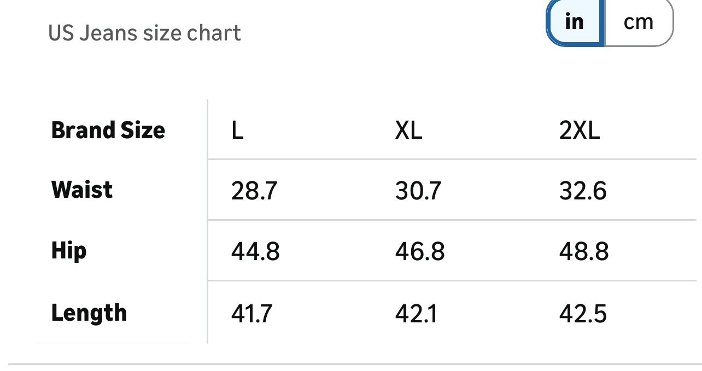
Task: Select the XL size column header
Action: click(x=408, y=131)
